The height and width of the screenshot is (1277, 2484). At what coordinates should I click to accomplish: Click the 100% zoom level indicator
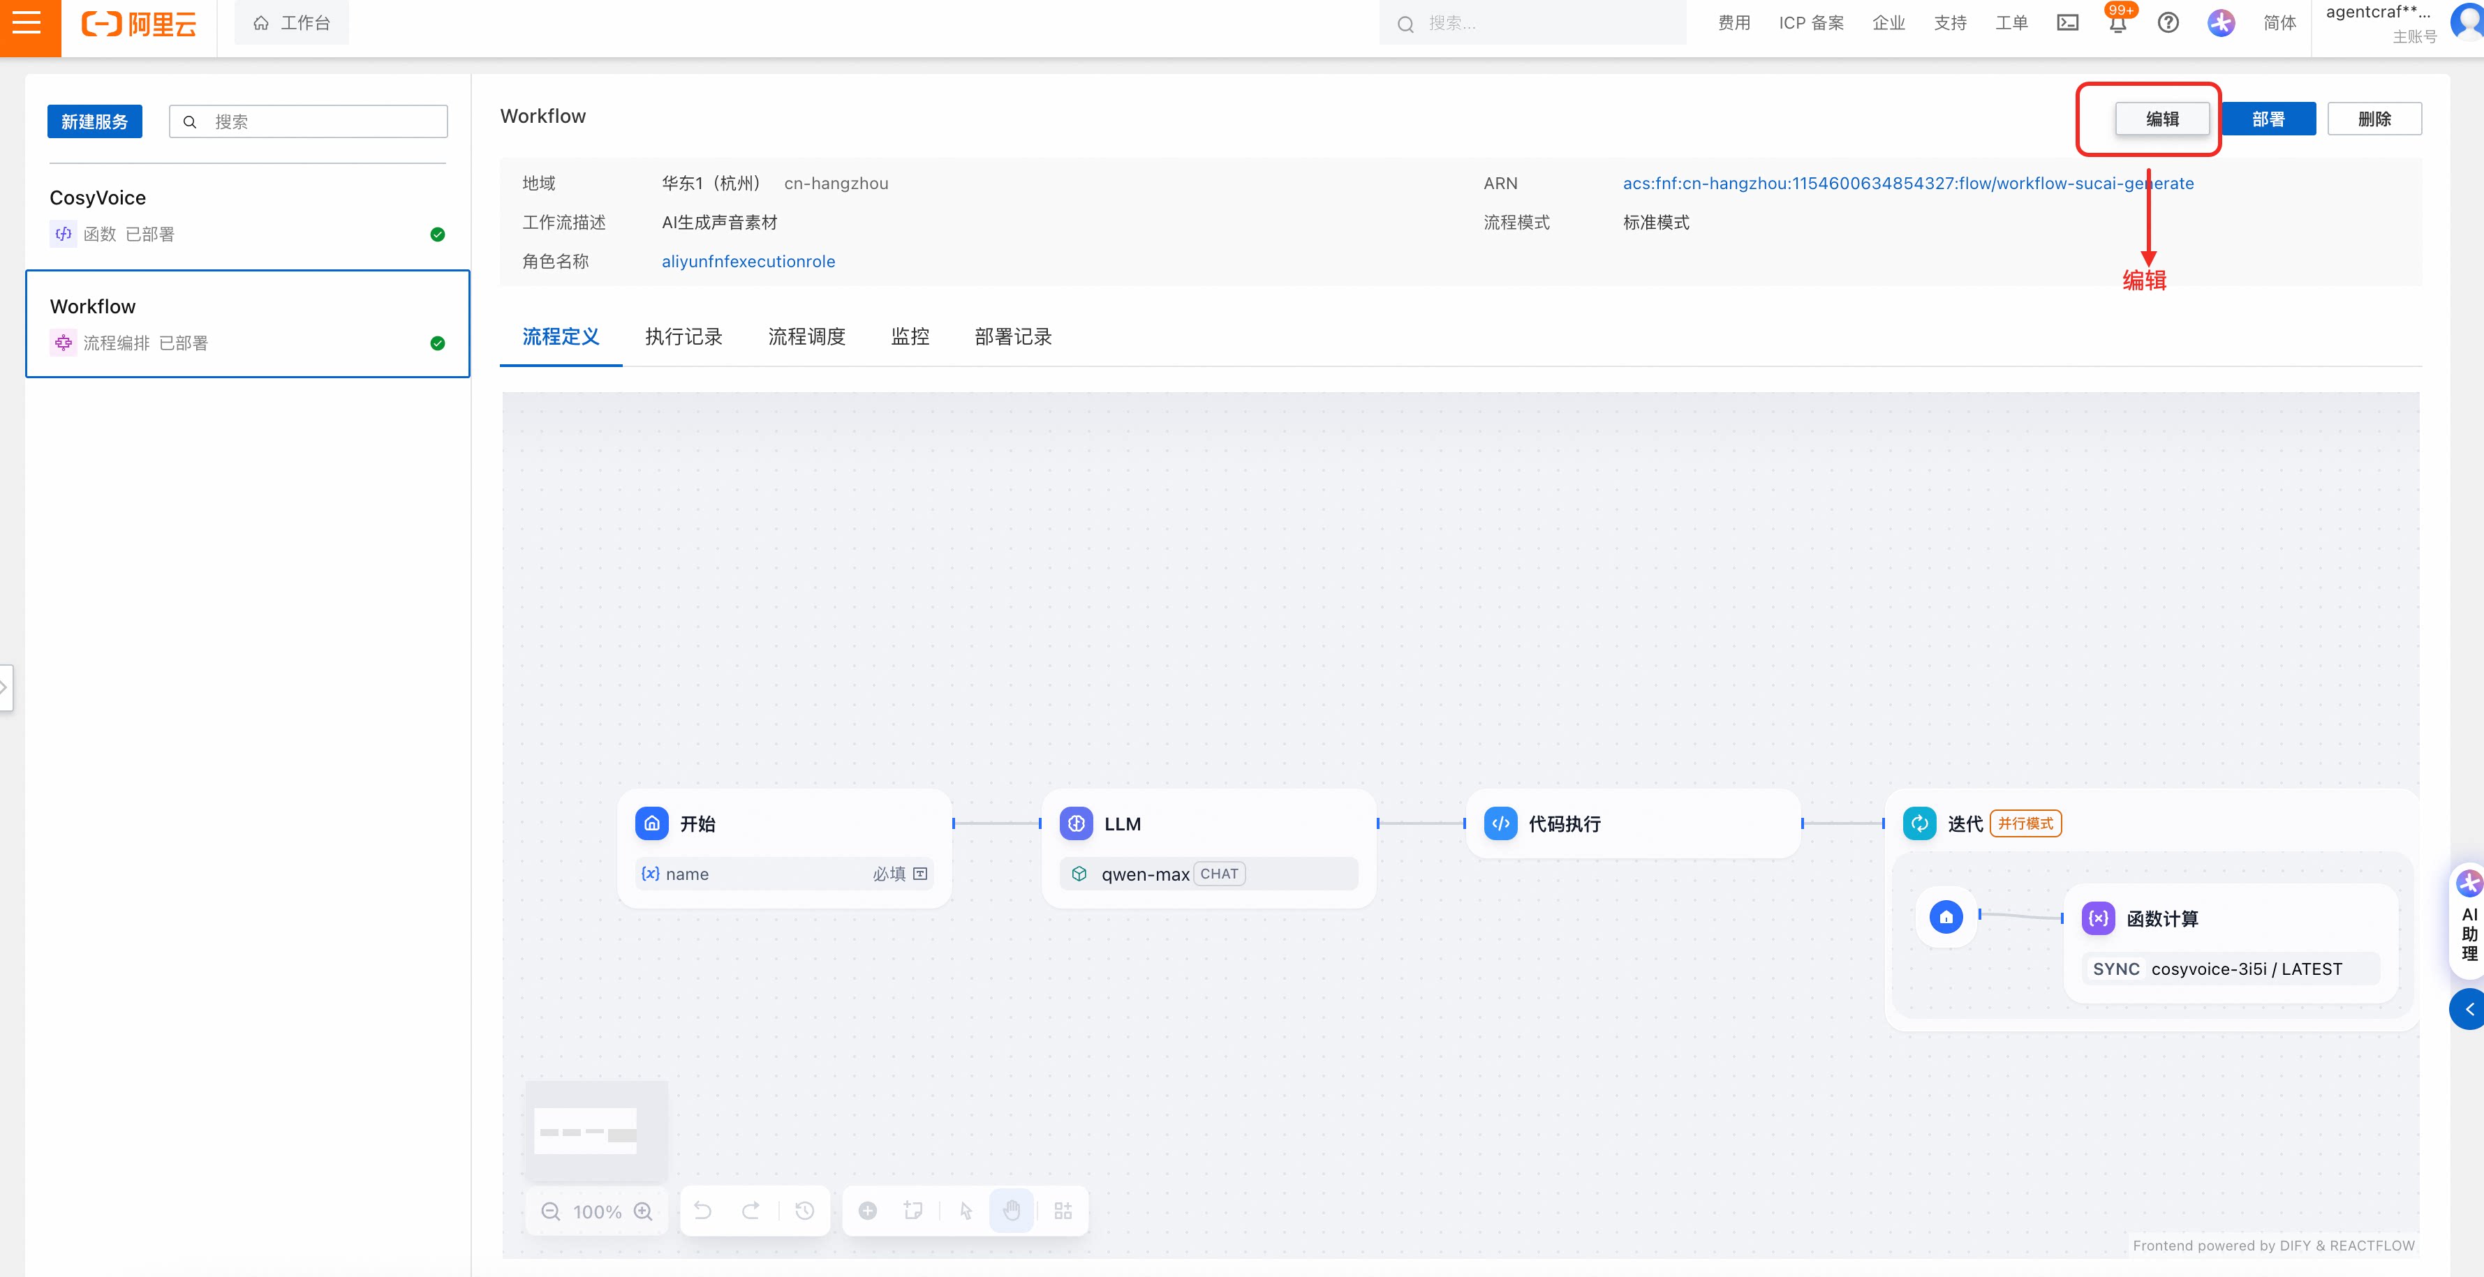pyautogui.click(x=597, y=1211)
